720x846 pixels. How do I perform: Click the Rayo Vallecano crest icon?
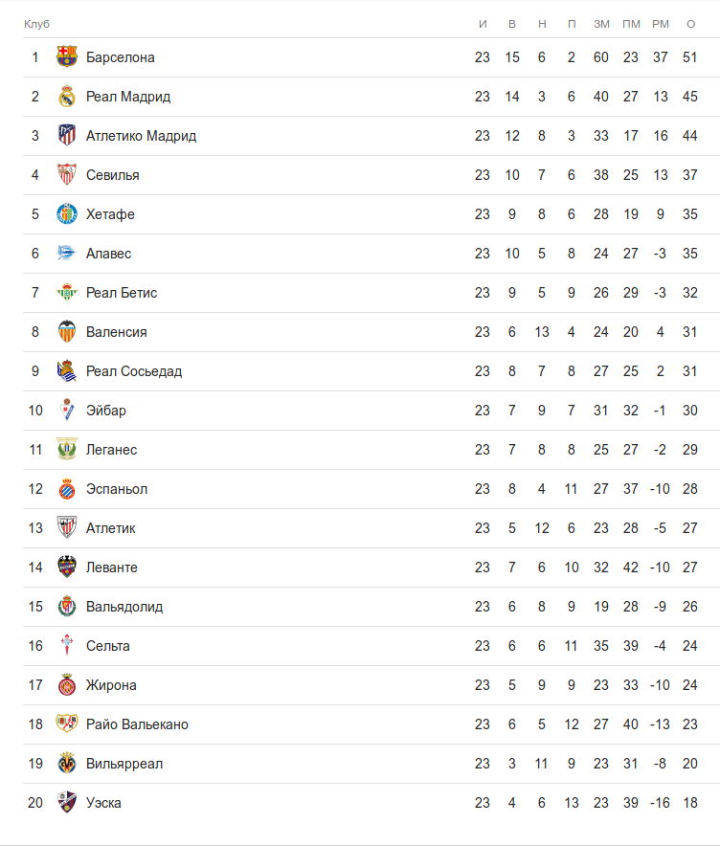coord(66,724)
